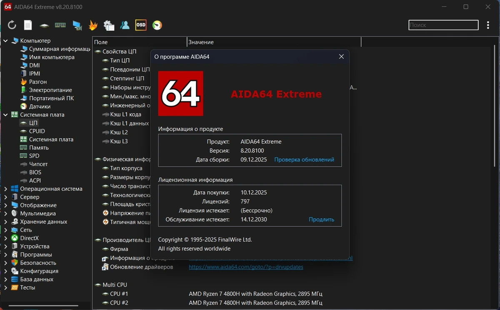Open the aida64.com drvupdates link
The image size is (500, 310).
point(246,267)
